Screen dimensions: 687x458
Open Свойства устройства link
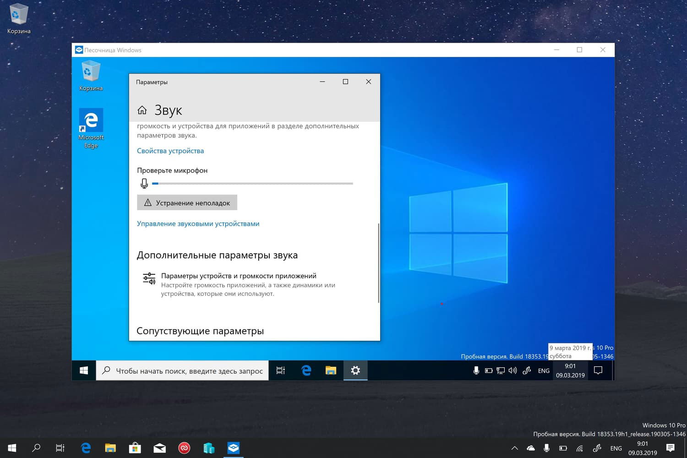(x=170, y=151)
